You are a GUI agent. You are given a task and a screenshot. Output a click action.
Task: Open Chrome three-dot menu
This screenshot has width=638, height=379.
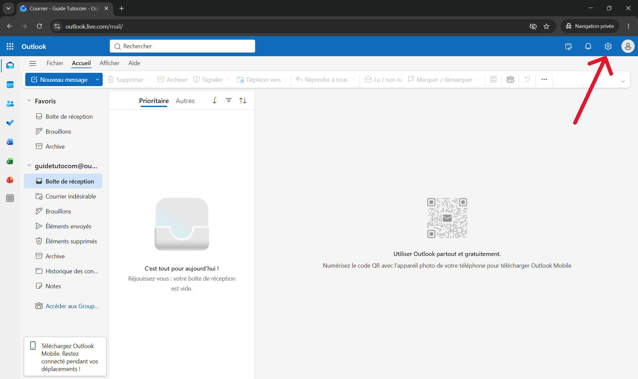click(628, 26)
